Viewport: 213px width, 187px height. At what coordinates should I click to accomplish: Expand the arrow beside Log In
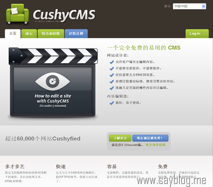pyautogui.click(x=205, y=33)
